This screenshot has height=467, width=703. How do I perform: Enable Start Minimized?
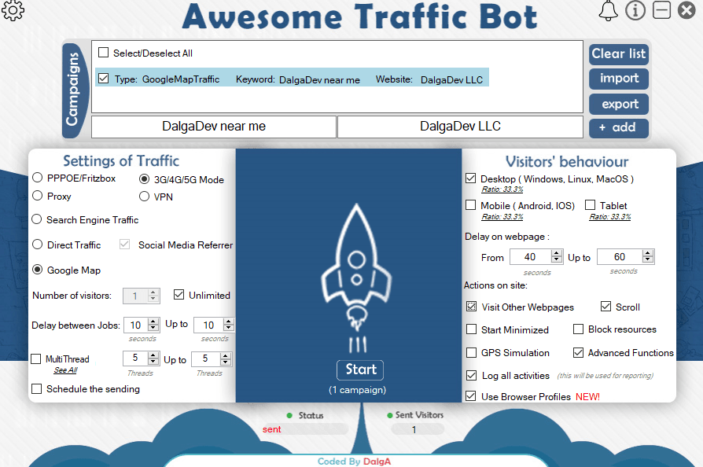point(471,329)
